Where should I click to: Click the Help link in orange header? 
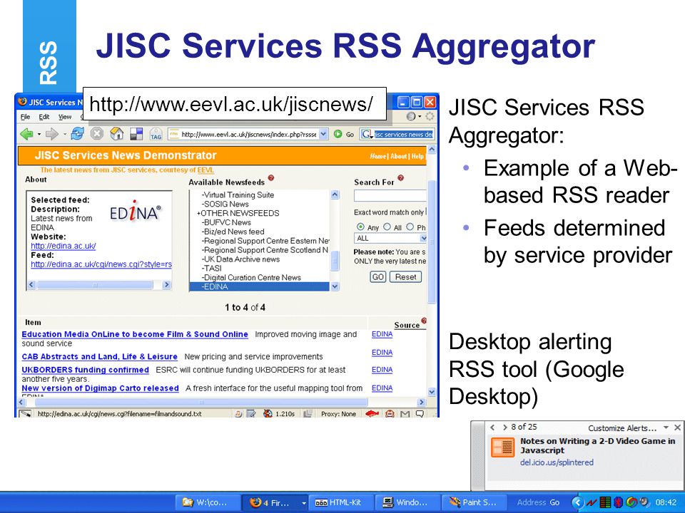point(417,156)
